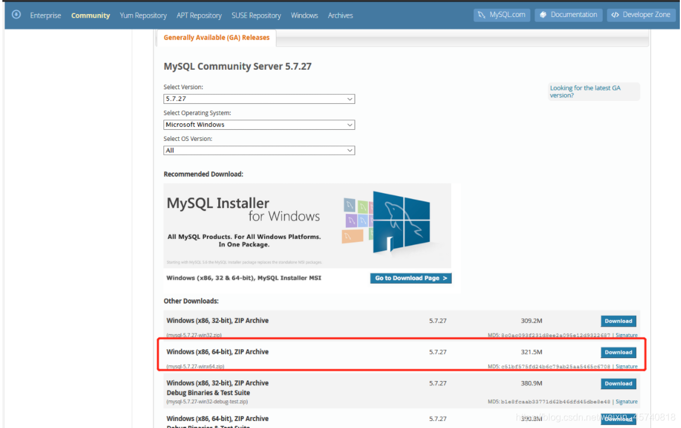Open Signature link for mysql-5.7.27-winx64.zip
Screen dimensions: 681x428
tap(626, 366)
